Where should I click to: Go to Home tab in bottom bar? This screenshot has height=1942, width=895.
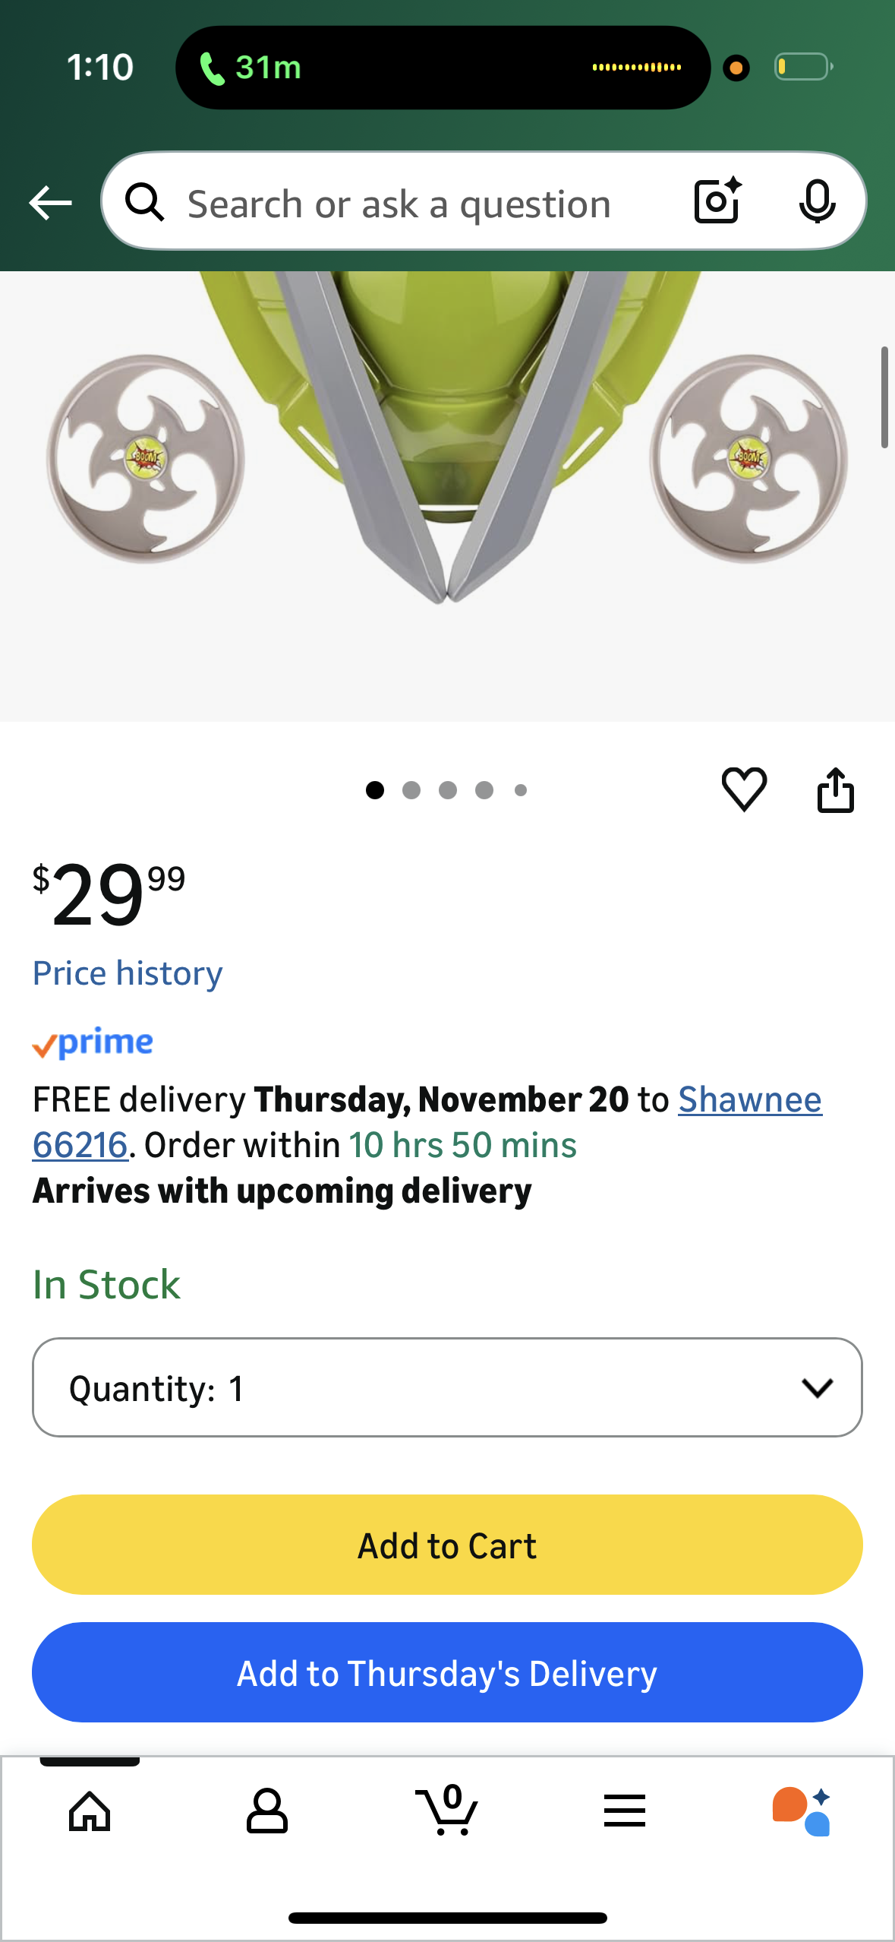pyautogui.click(x=90, y=1811)
